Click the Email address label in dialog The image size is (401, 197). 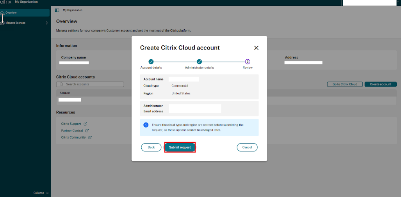tap(153, 111)
